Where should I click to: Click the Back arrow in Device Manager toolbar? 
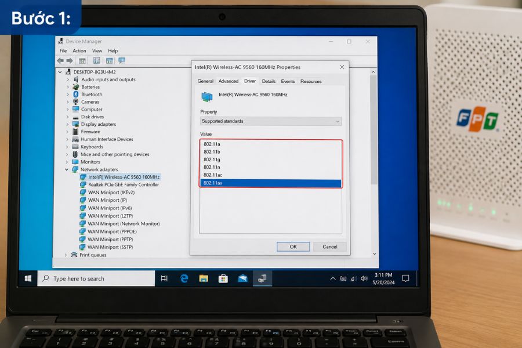pos(60,60)
